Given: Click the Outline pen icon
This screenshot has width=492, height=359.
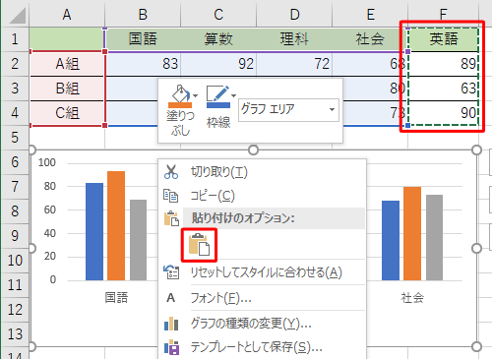Looking at the screenshot, I should [217, 96].
